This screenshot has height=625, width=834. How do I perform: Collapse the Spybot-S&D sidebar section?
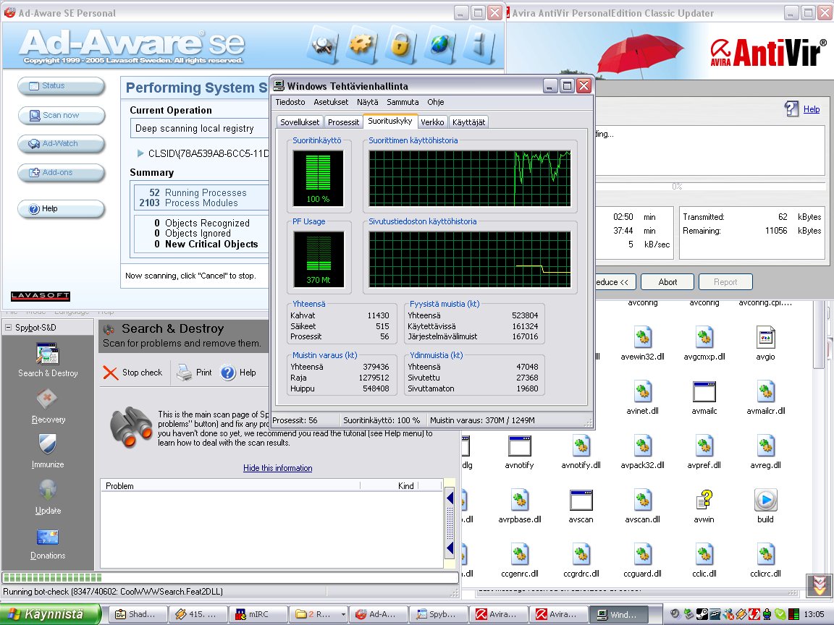8,328
